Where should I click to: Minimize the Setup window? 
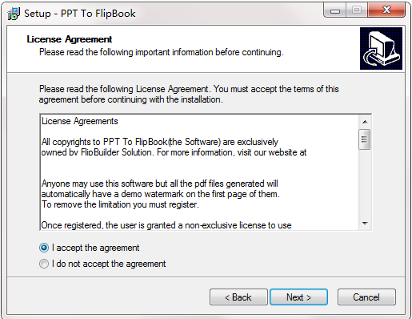pos(335,10)
